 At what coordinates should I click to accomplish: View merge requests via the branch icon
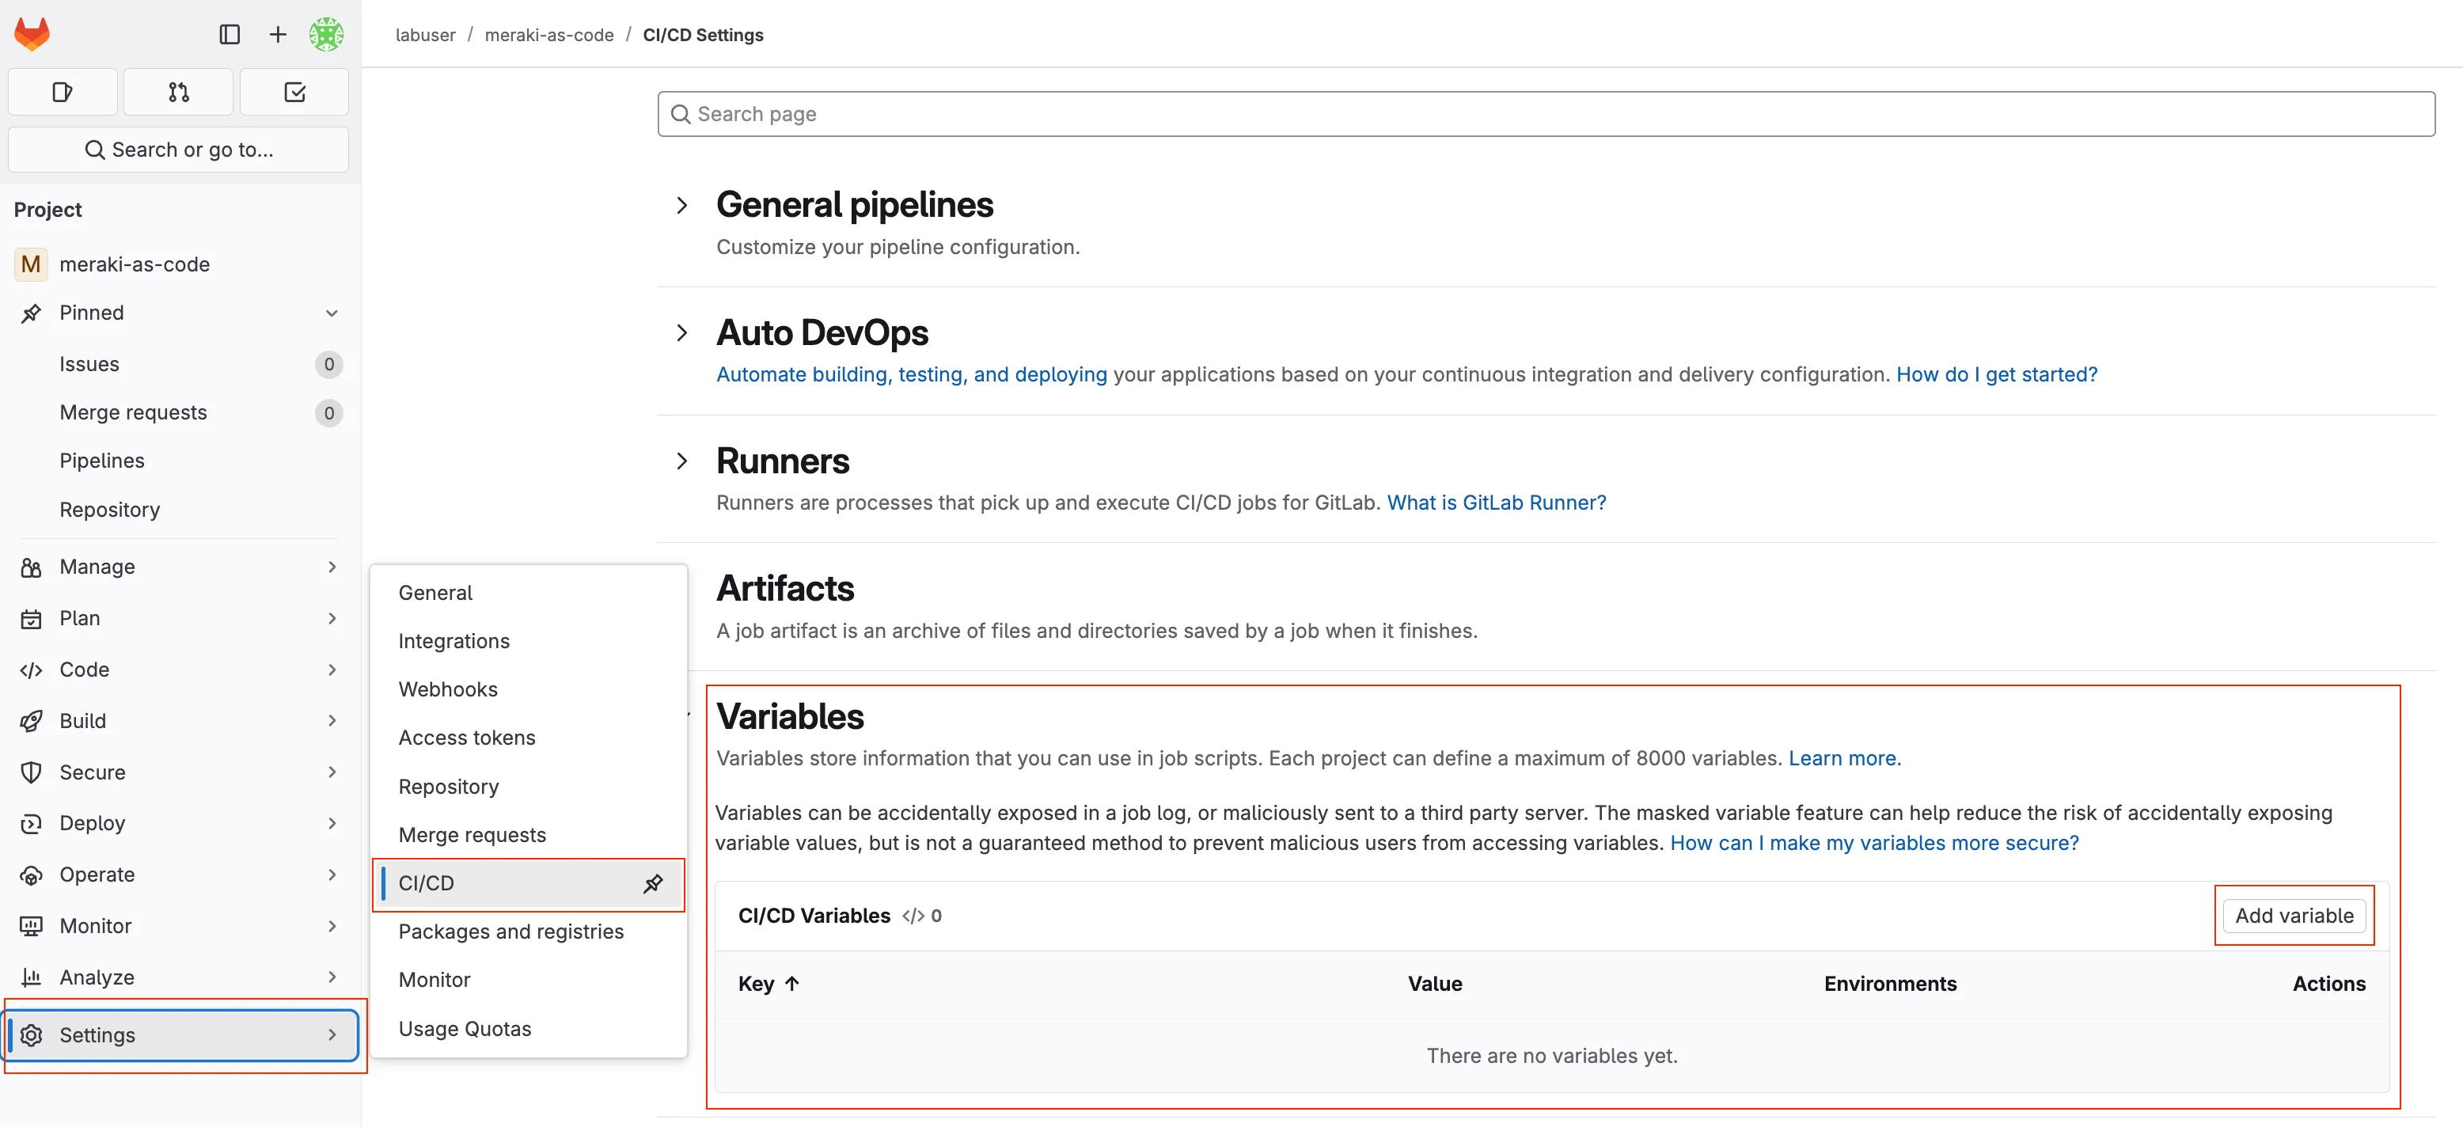[x=178, y=92]
